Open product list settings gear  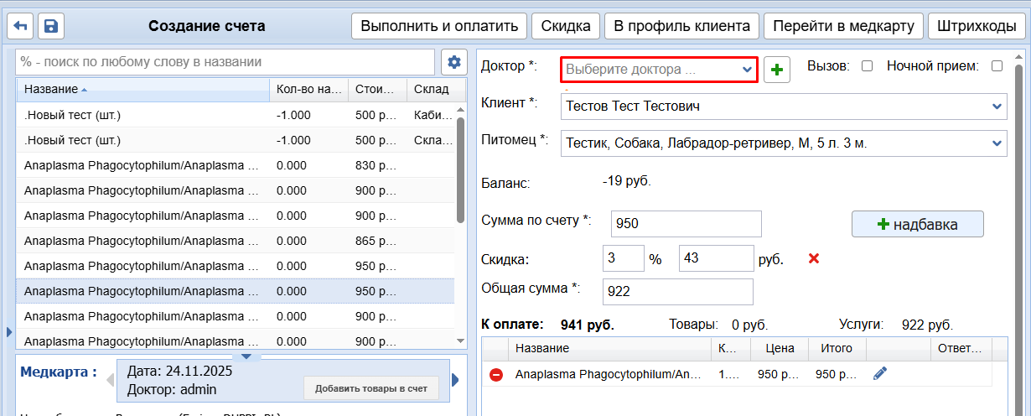click(453, 62)
